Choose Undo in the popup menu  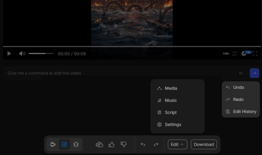pyautogui.click(x=241, y=87)
